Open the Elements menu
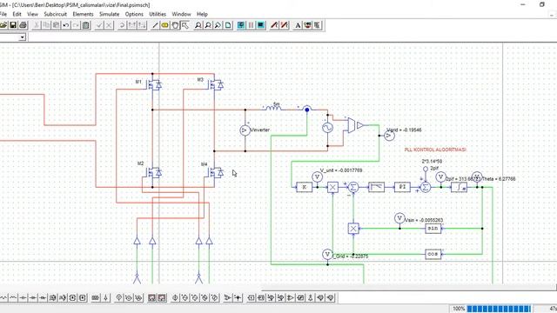This screenshot has width=557, height=313. pyautogui.click(x=83, y=14)
